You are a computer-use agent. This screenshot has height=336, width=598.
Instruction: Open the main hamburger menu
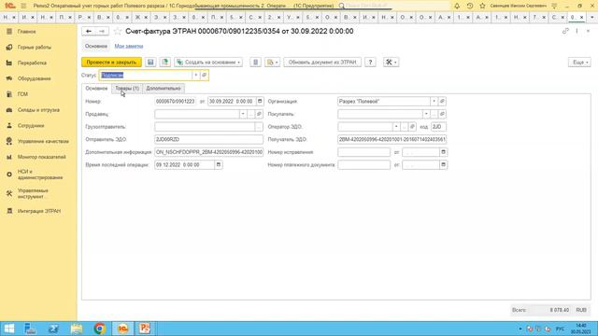[x=23, y=6]
